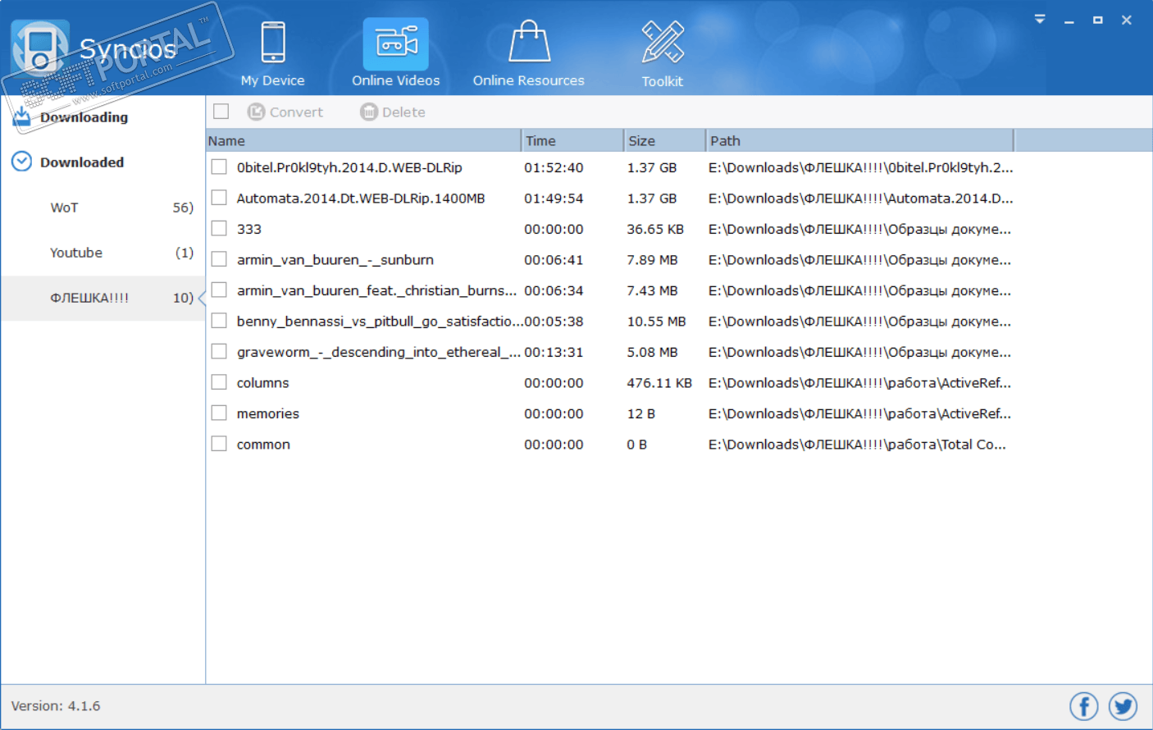Sort the list by Path column
Screen dimensions: 1153x730
point(860,141)
